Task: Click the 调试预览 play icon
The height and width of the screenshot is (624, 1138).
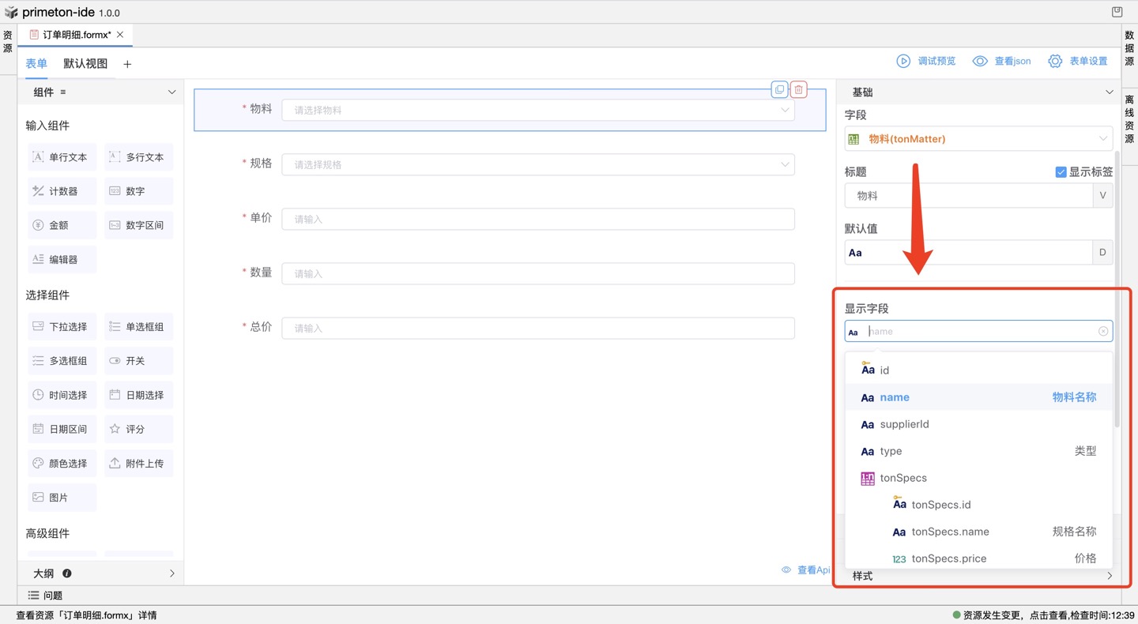Action: [x=903, y=62]
